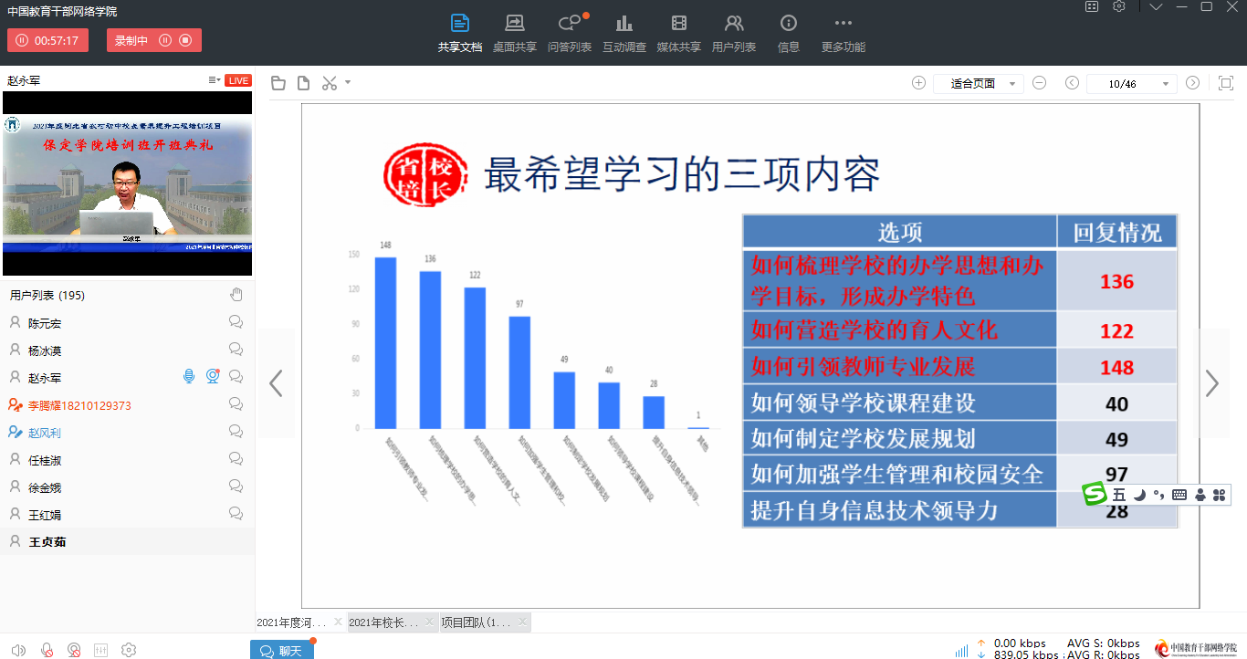1247x659 pixels.
Task: Click the 录制中 recording button
Action: pos(153,40)
